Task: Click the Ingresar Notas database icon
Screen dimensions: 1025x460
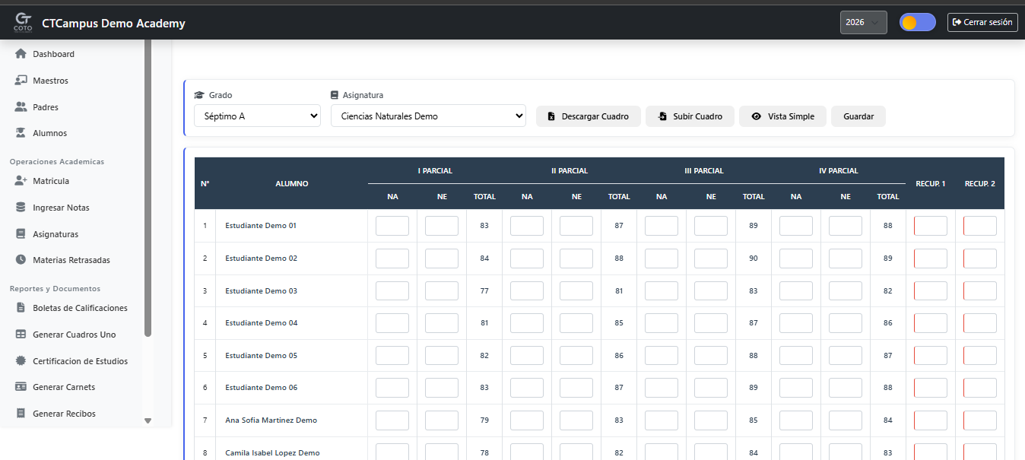Action: pos(21,208)
